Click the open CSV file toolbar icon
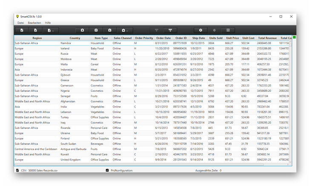The image size is (310, 186). tap(22, 30)
